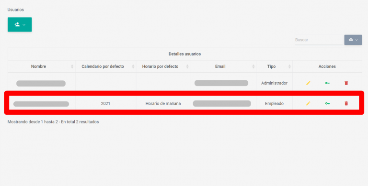Click the Mostrando desde 1 hasta 2 summary

pyautogui.click(x=53, y=122)
